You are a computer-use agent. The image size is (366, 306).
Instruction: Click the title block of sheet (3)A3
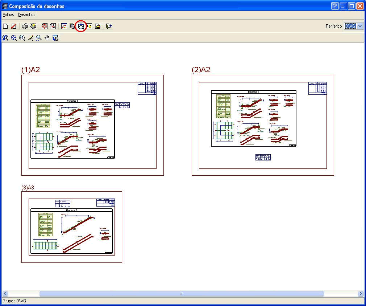click(x=105, y=203)
